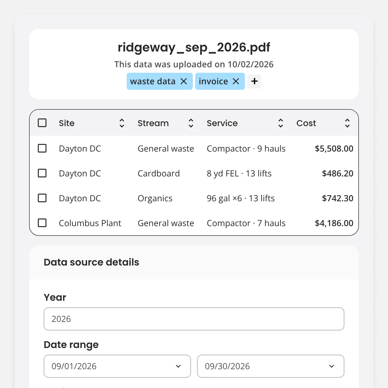Click the $486.20 cost cell
Image resolution: width=388 pixels, height=388 pixels.
[338, 173]
